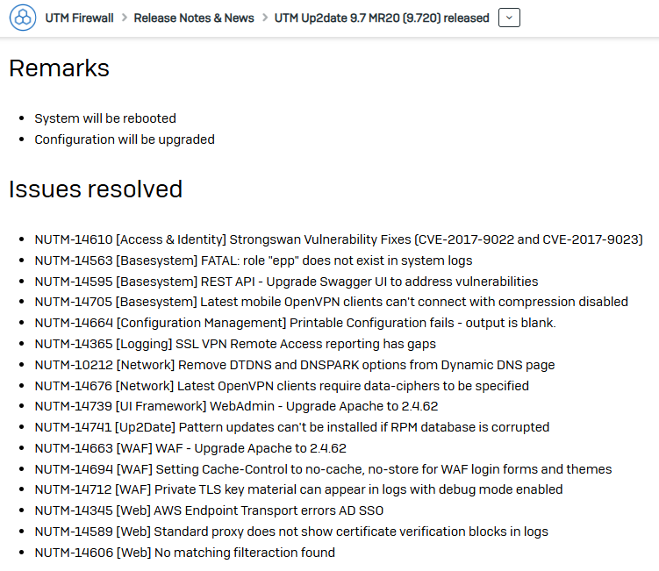Viewport: 659px width, 571px height.
Task: Go to Release Notes & News breadcrumb
Action: point(194,18)
